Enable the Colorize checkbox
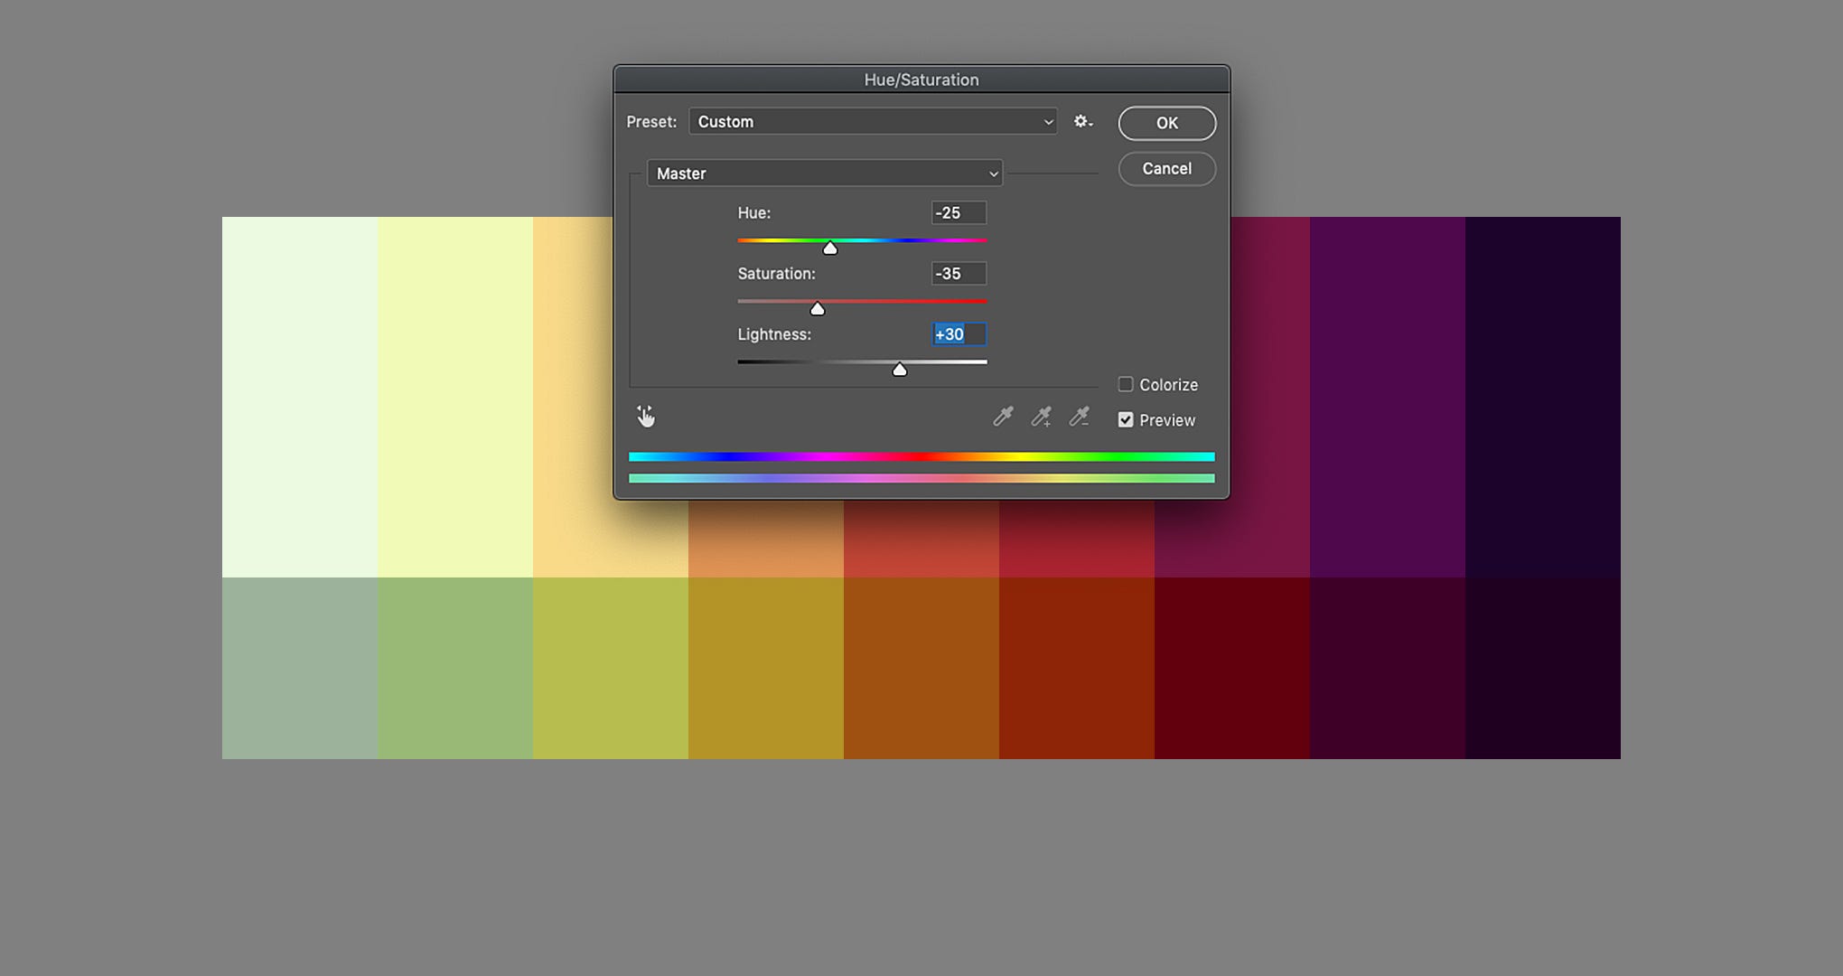Viewport: 1843px width, 976px height. coord(1126,384)
